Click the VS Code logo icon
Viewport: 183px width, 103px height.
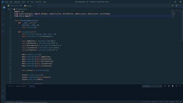(x=3, y=2)
